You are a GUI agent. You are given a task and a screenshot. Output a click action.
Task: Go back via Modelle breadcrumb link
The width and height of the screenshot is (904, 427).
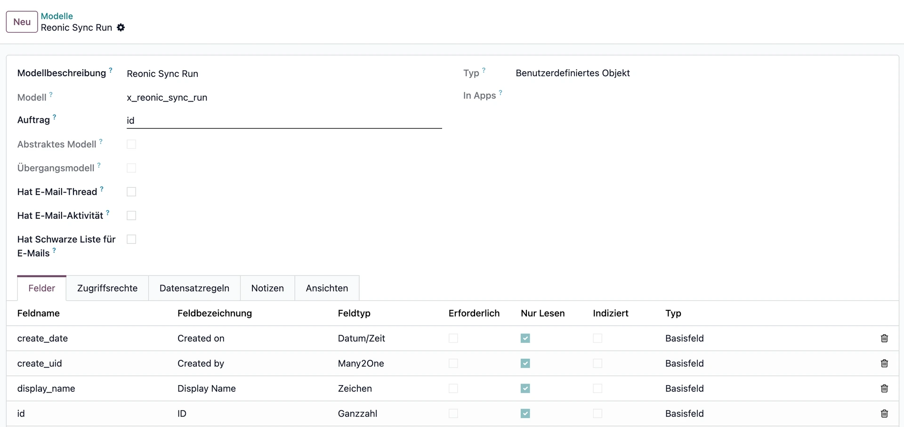click(x=56, y=16)
